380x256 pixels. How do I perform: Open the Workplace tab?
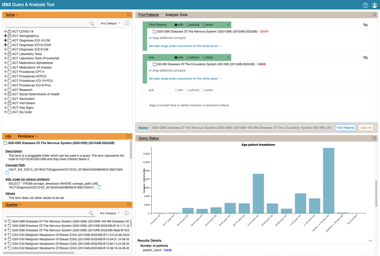pyautogui.click(x=27, y=136)
